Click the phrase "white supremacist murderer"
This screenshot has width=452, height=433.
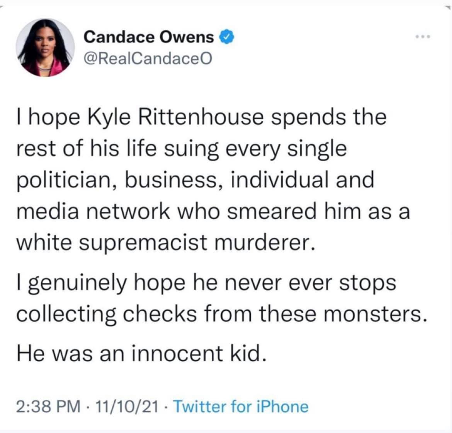point(164,243)
